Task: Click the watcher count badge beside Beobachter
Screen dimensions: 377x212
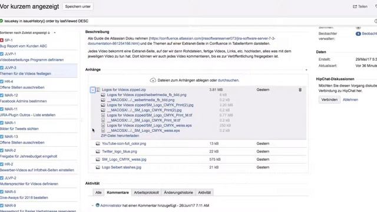Action: coord(358,34)
